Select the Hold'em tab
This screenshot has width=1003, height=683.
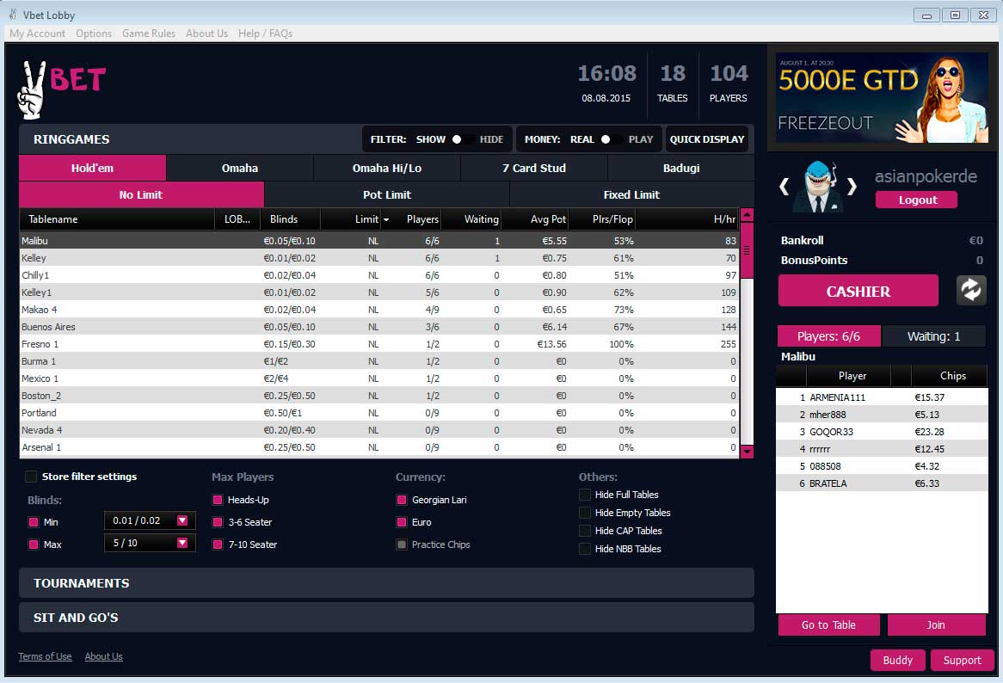(x=92, y=169)
